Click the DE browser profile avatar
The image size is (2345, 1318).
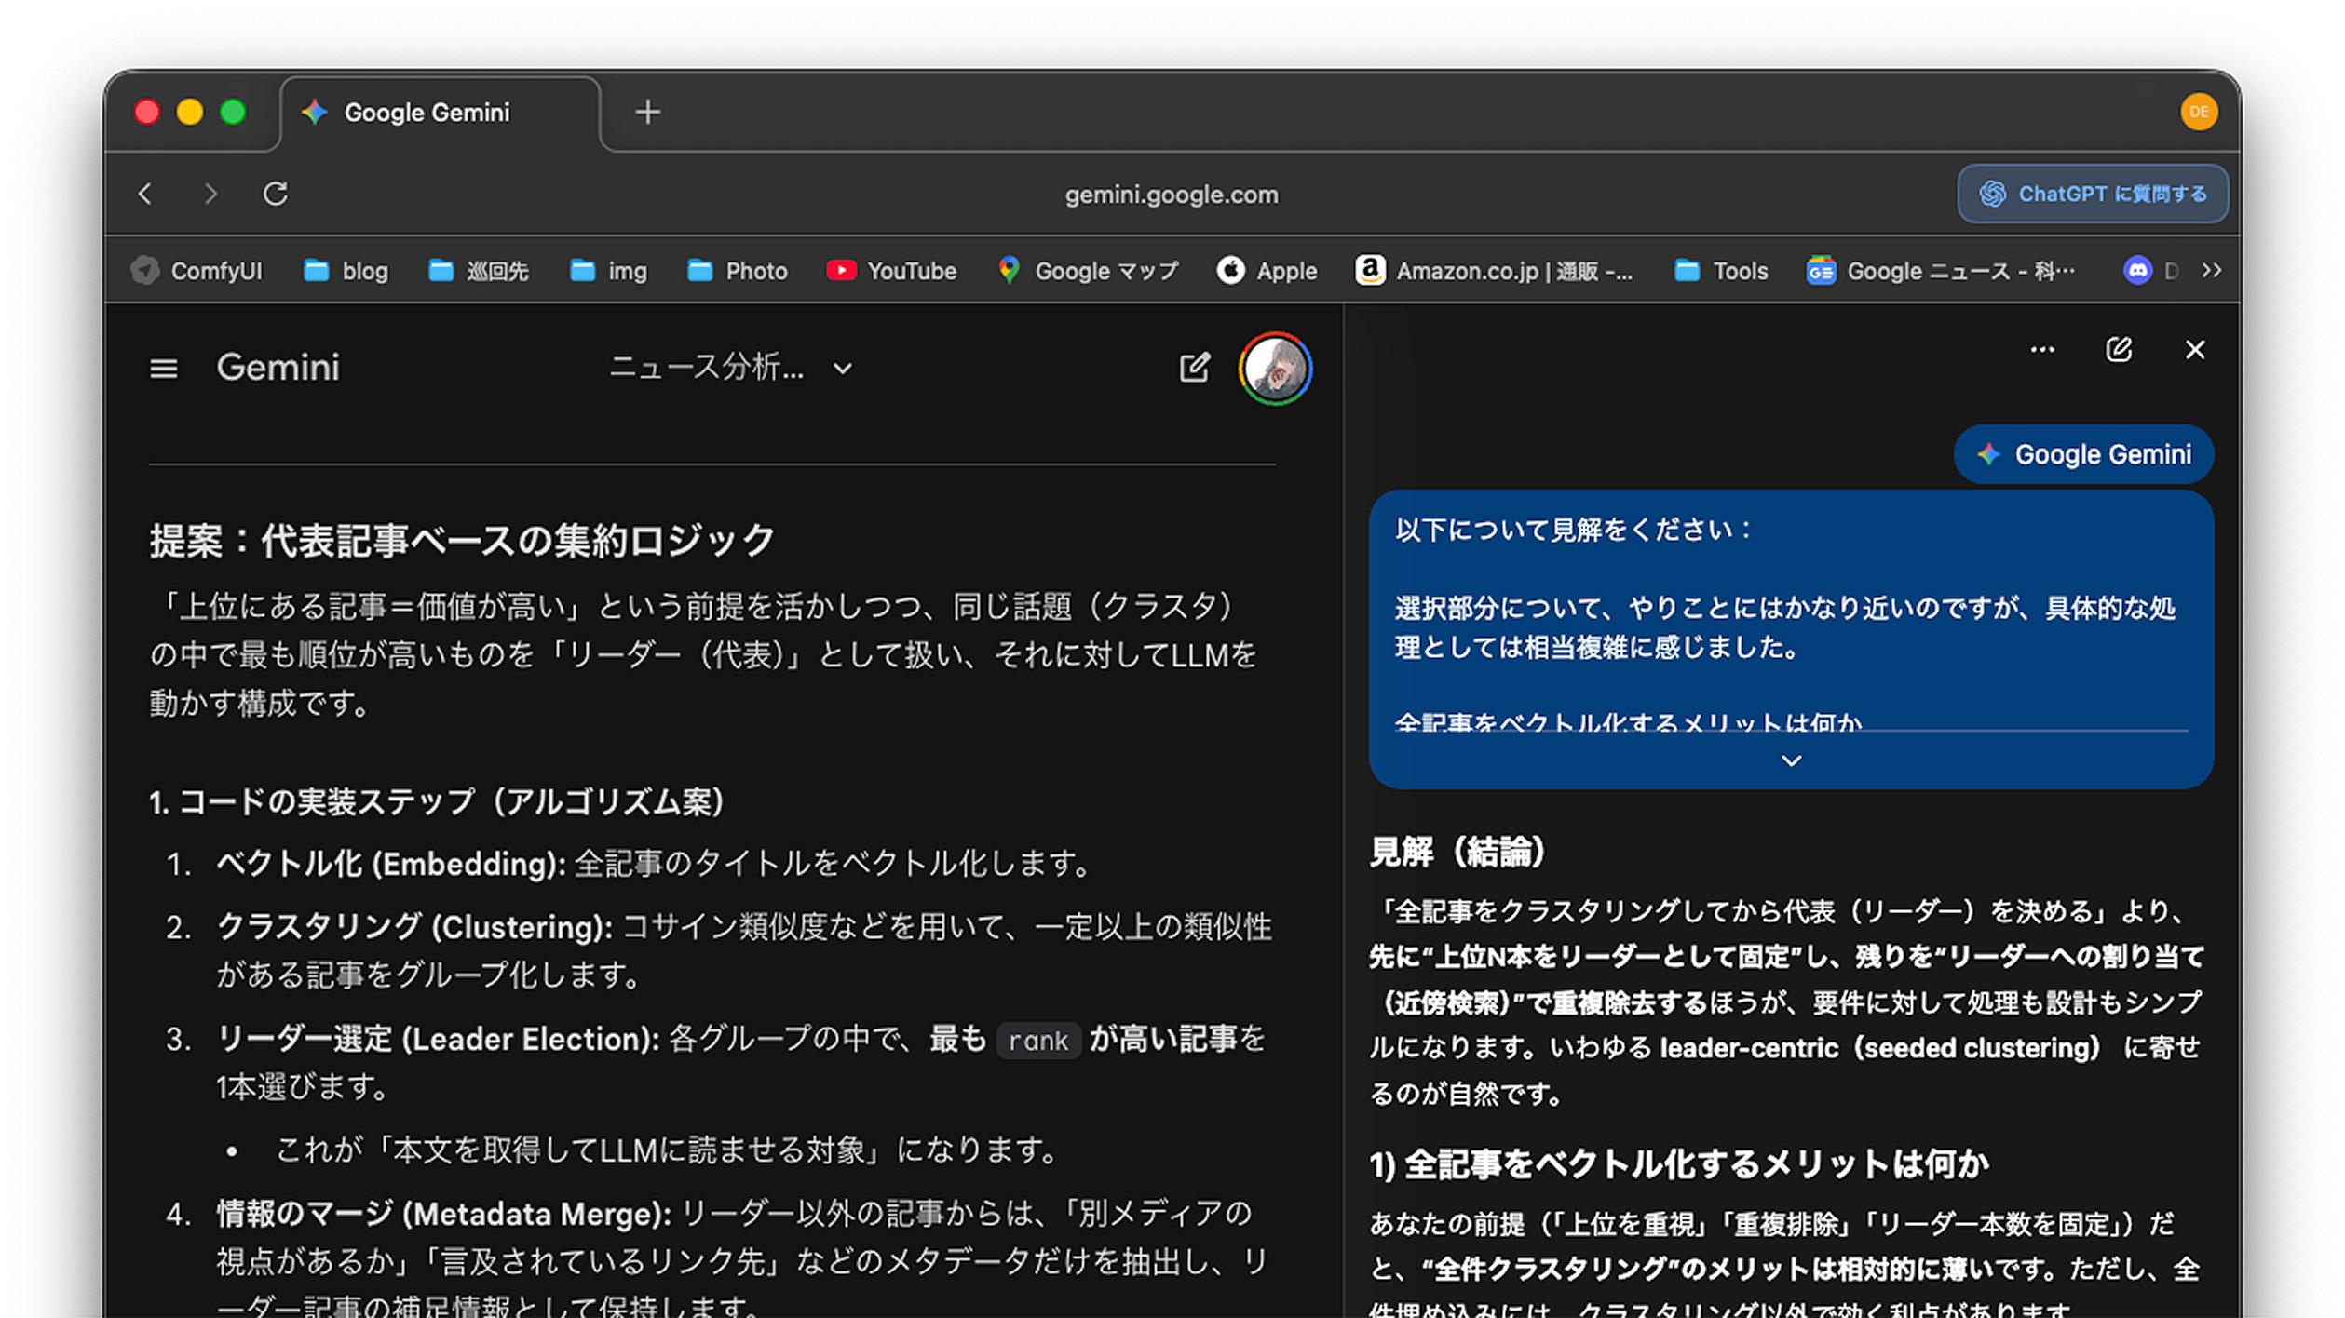2200,112
